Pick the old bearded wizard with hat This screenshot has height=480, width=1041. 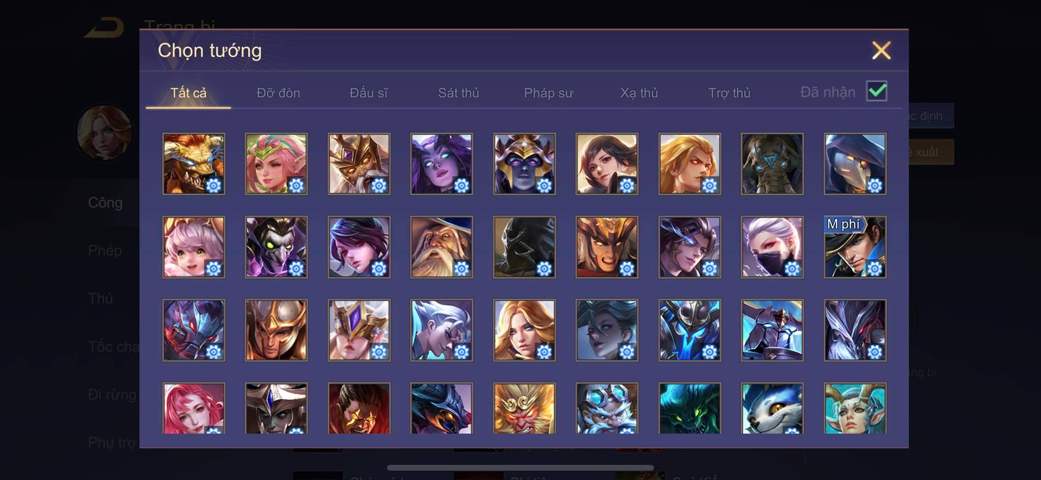[441, 247]
